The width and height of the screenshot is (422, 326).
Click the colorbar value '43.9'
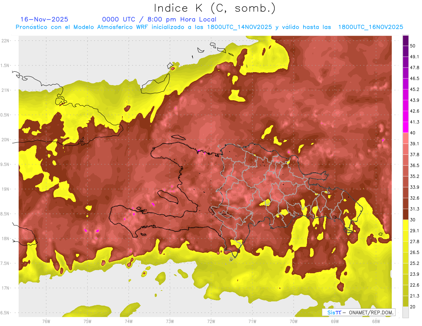[415, 100]
